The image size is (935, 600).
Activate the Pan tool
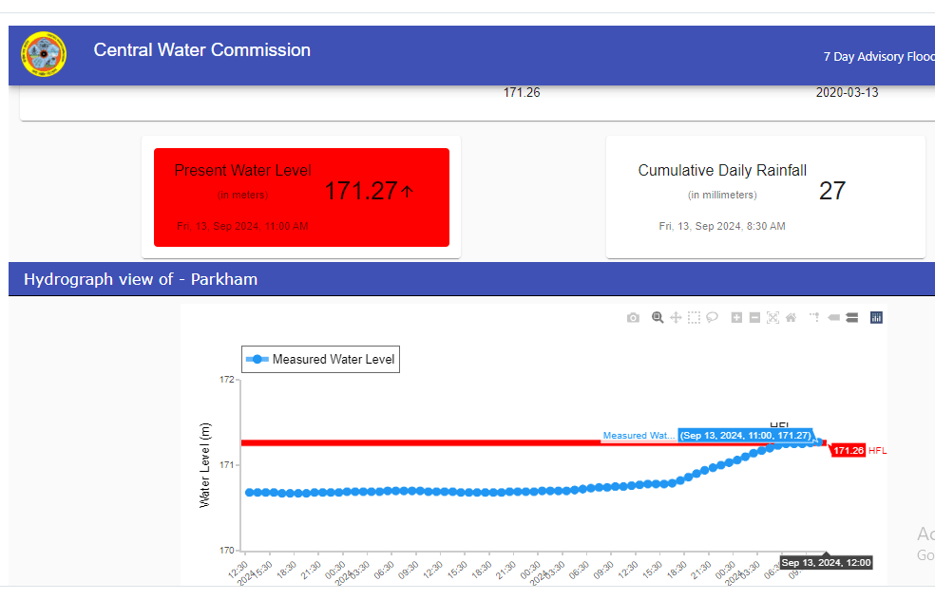click(676, 318)
